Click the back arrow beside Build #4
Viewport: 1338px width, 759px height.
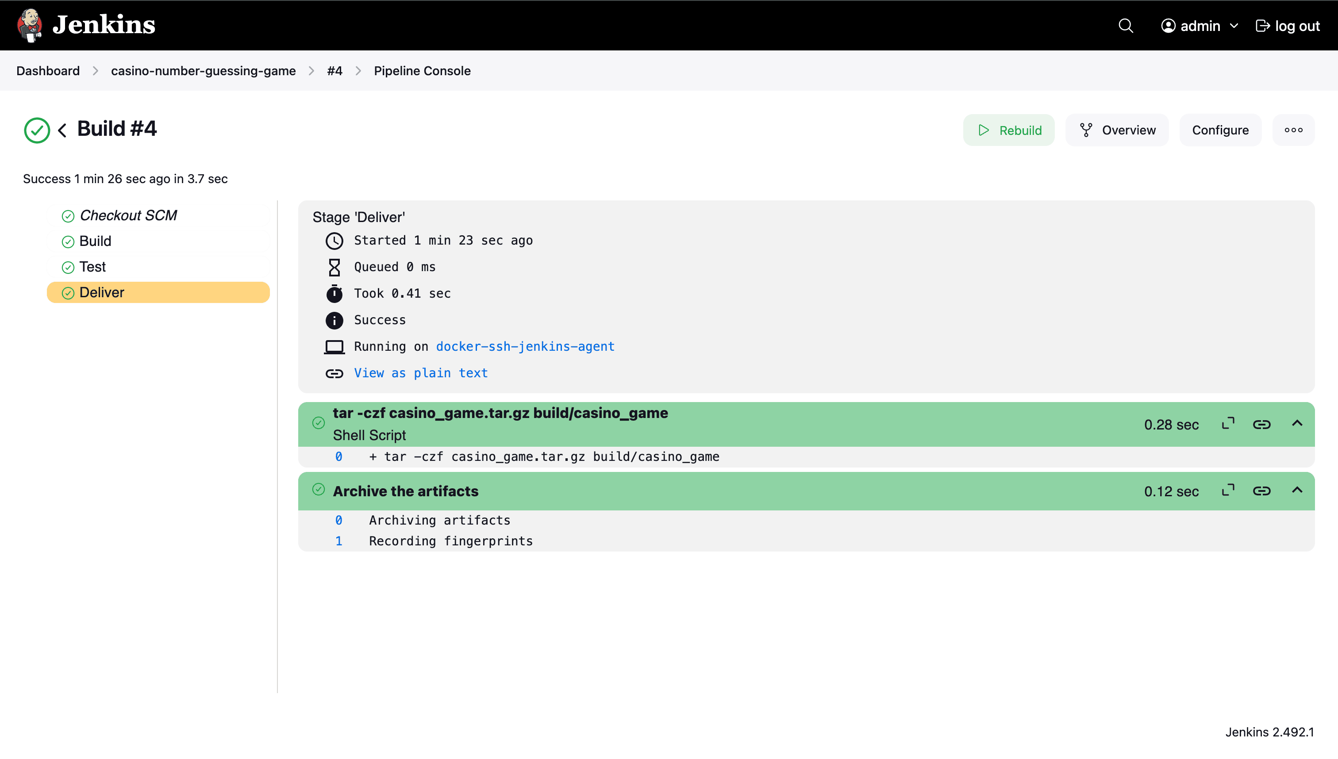point(62,130)
